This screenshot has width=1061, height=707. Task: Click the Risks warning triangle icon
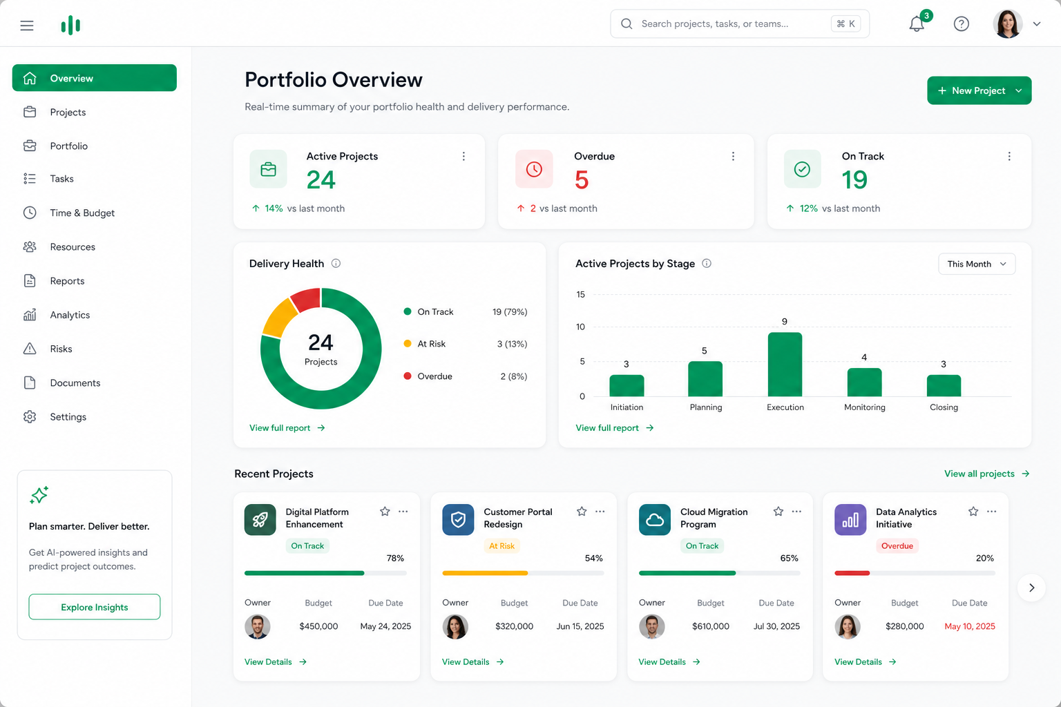tap(30, 349)
